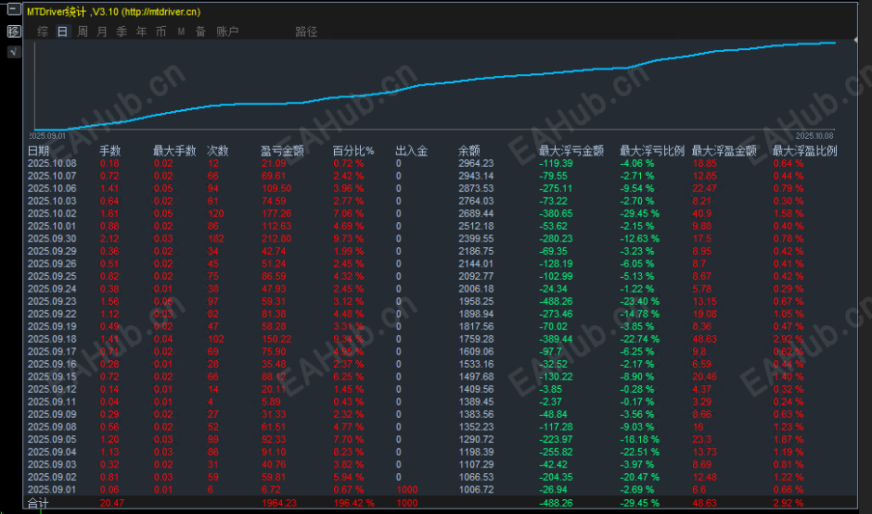872x514 pixels.
Task: Click the 2025.10.08 chart end date label
Action: coord(814,136)
